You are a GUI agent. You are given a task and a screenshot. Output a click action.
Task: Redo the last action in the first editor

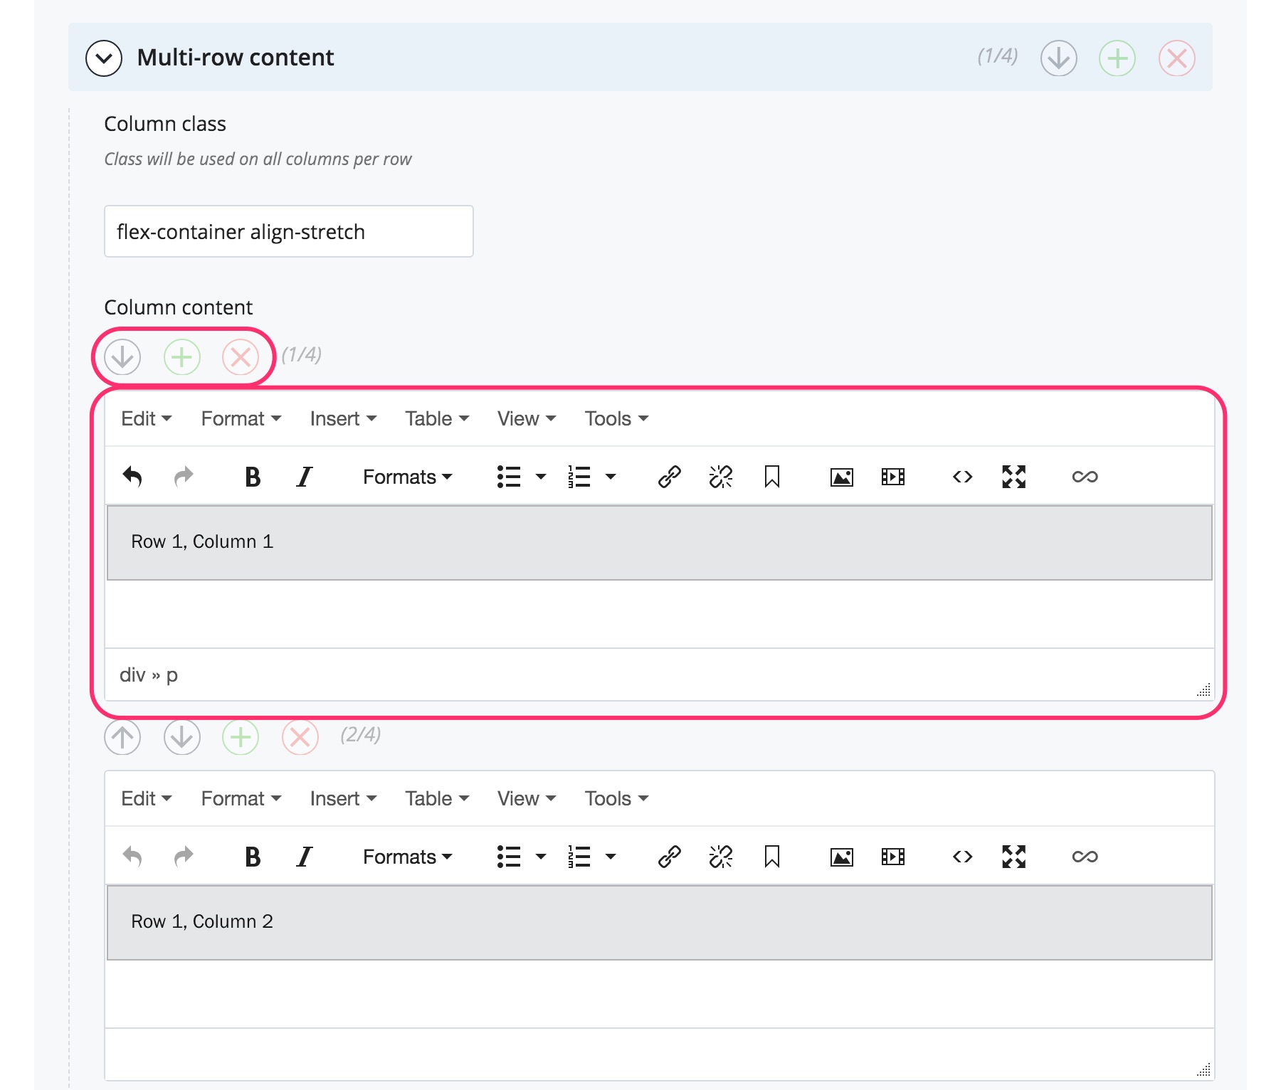pos(183,477)
